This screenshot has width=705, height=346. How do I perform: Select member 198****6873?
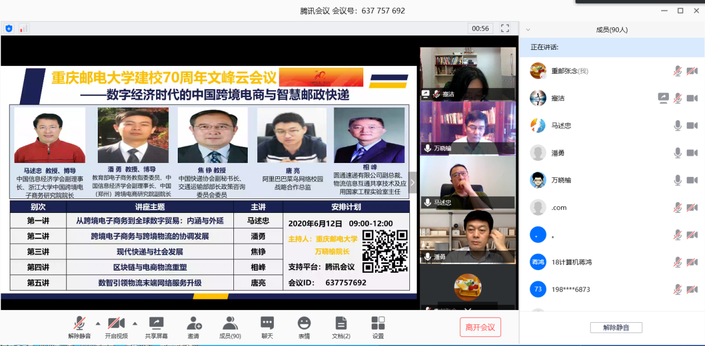pyautogui.click(x=571, y=289)
